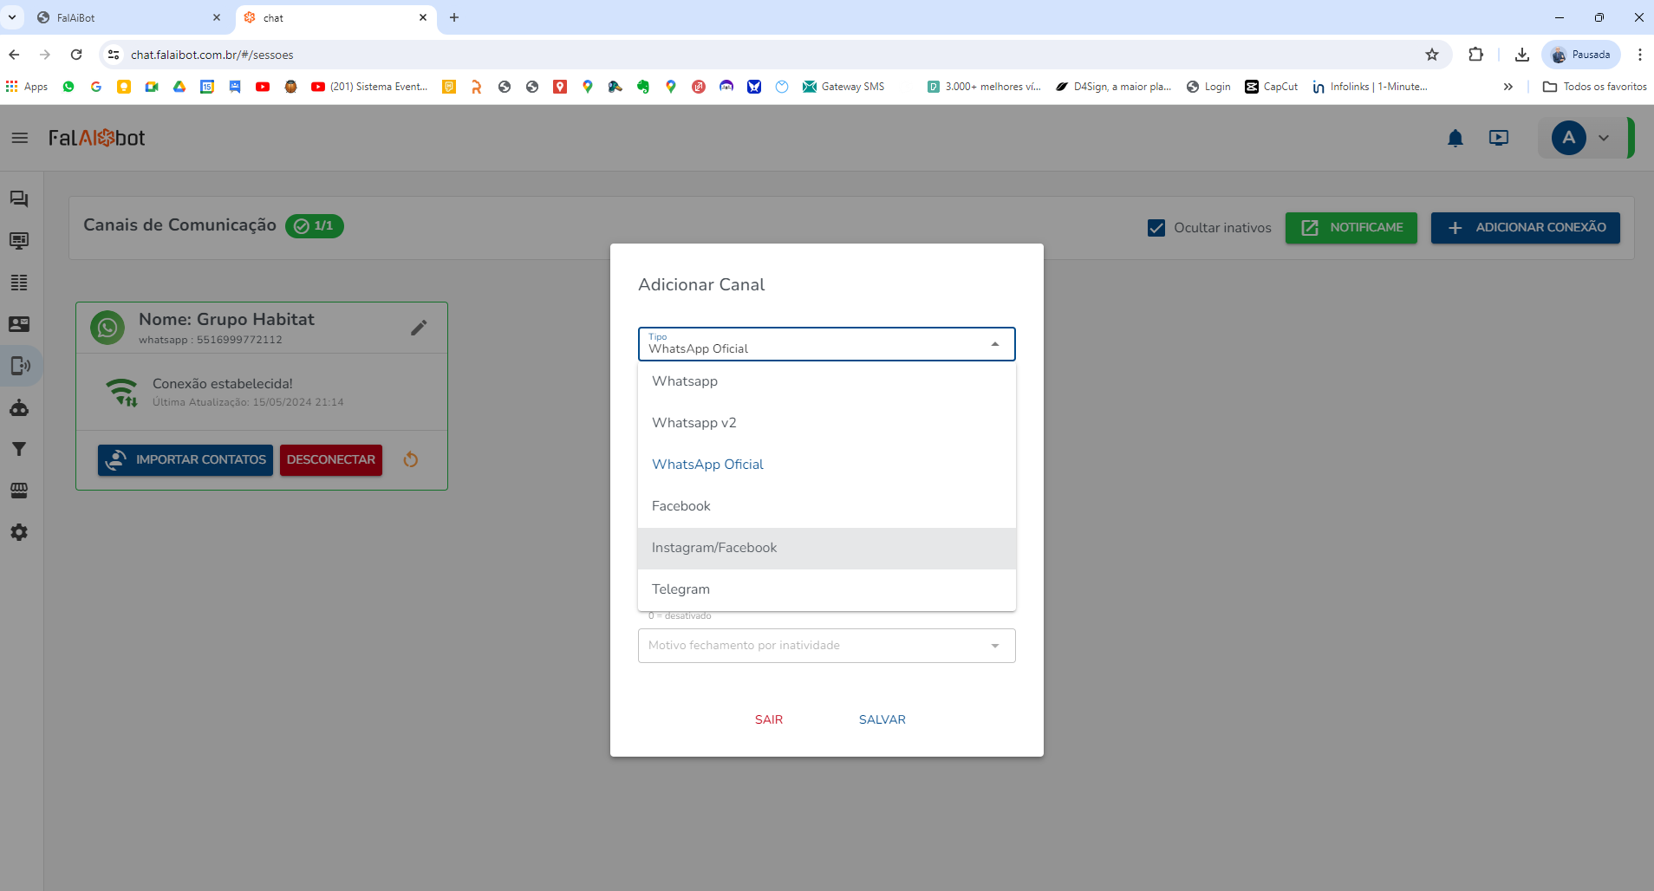
Task: Open the chatbot robot icon in sidebar
Action: click(x=19, y=407)
